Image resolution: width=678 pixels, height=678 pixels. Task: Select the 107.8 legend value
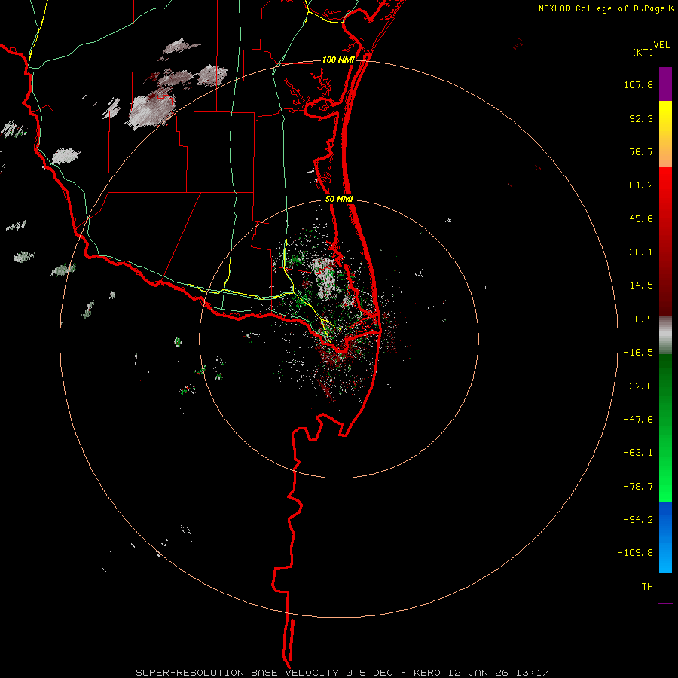638,84
